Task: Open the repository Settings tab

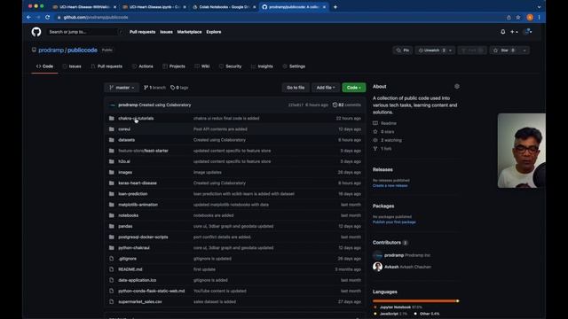Action: [x=294, y=66]
